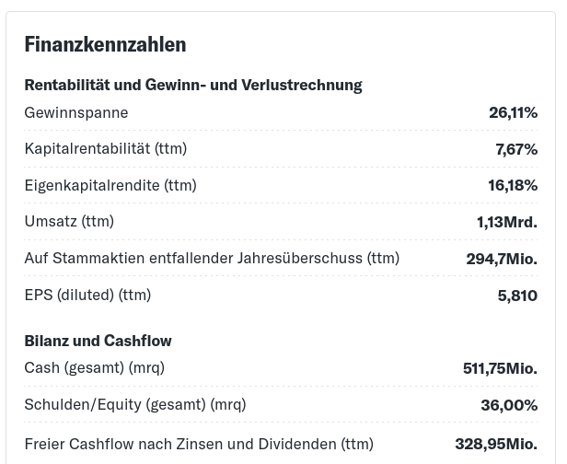Click the Umsatz (ttm) label
This screenshot has width=567, height=464.
point(69,221)
